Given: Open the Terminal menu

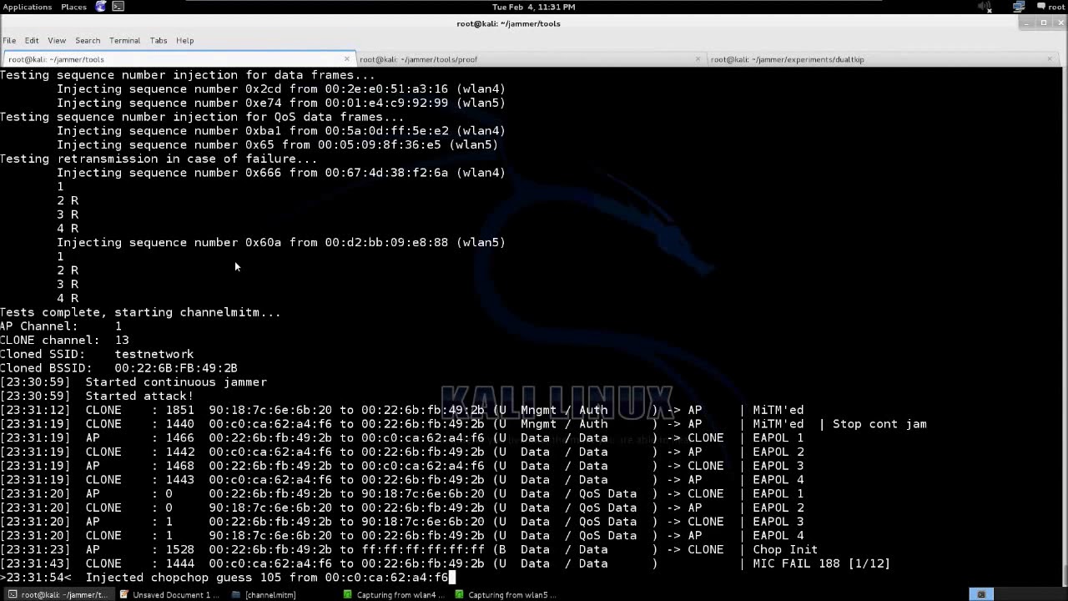Looking at the screenshot, I should click(124, 40).
